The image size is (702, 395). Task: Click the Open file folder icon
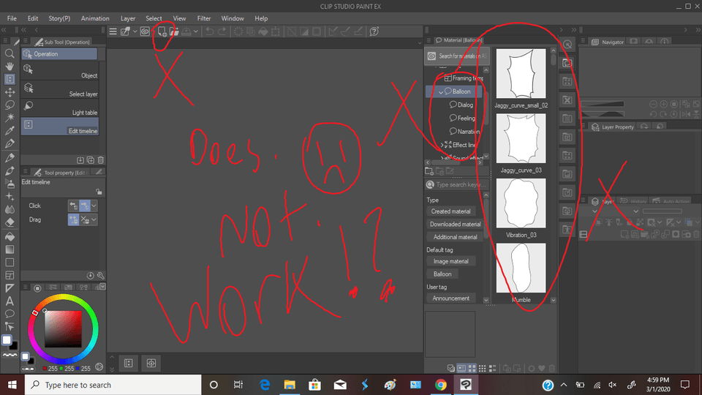pos(174,31)
